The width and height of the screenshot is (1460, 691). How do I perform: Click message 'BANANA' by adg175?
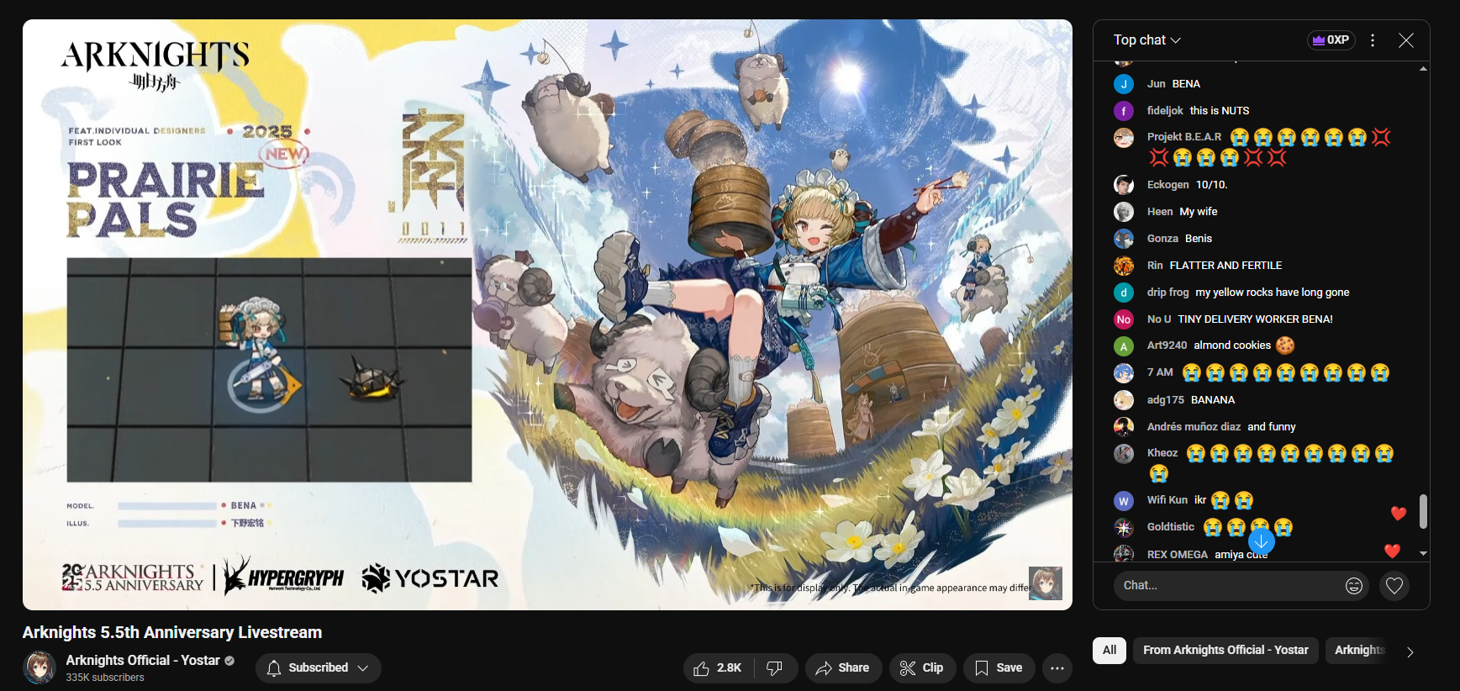[x=1213, y=400]
